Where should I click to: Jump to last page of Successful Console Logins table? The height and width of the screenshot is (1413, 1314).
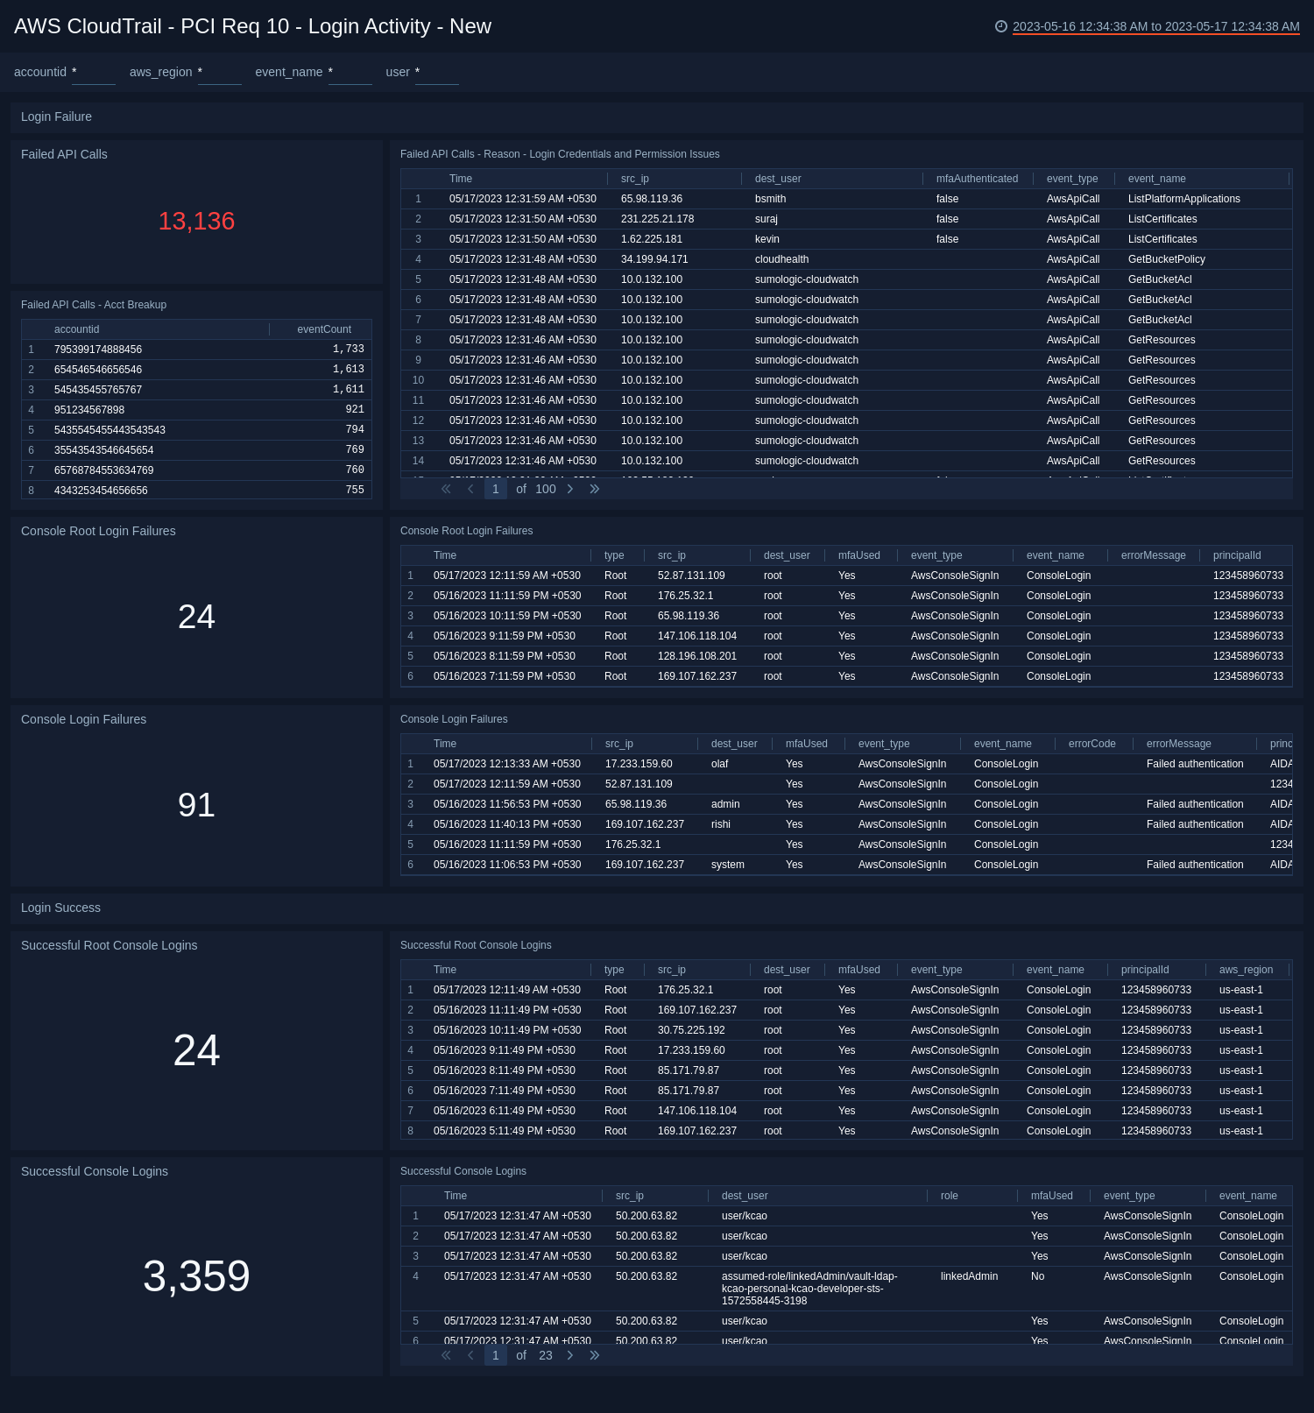click(595, 1355)
